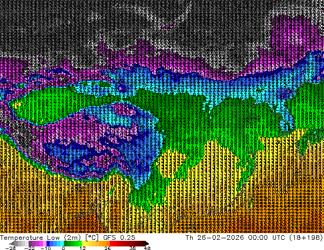Screen dimensions: 324x250
Task: Click the '-10' legend value
Action: (45, 248)
